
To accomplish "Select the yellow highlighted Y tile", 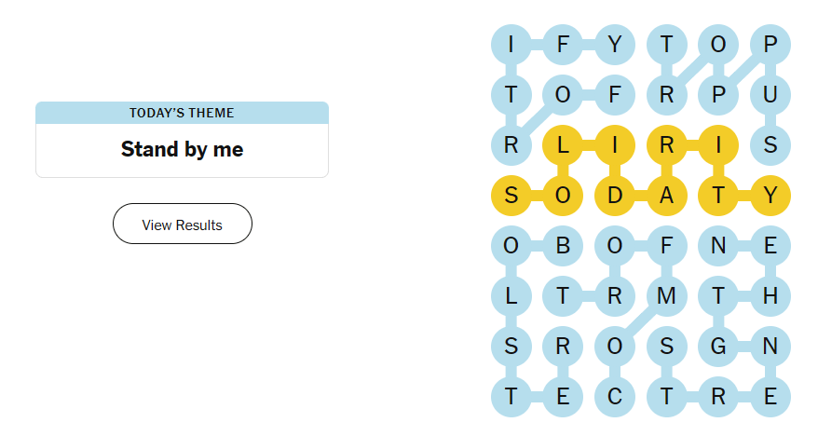I will 770,196.
